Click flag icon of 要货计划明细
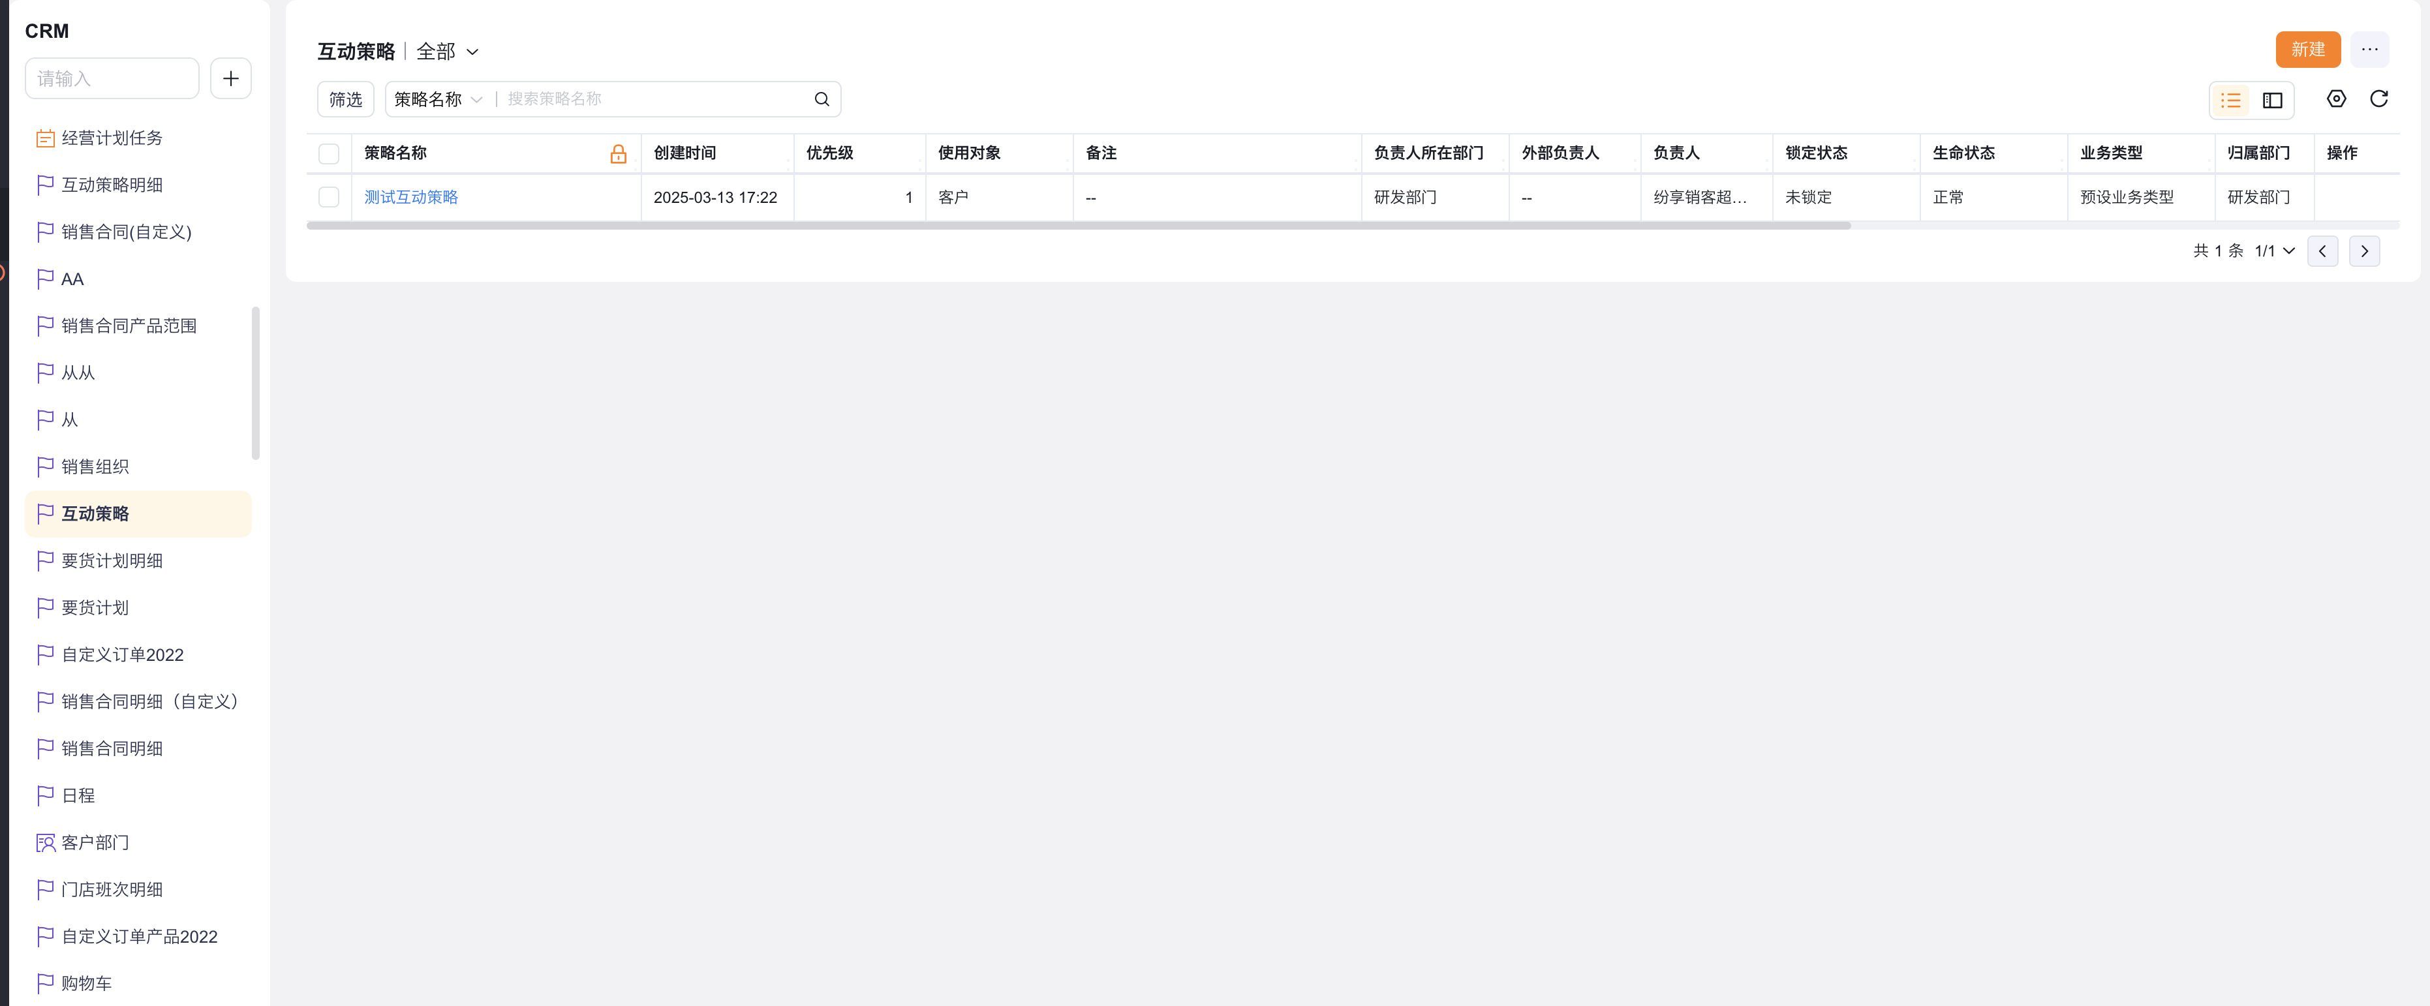The image size is (2430, 1006). (44, 561)
